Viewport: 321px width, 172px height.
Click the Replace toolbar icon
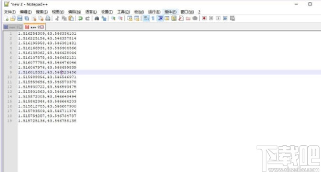click(104, 19)
